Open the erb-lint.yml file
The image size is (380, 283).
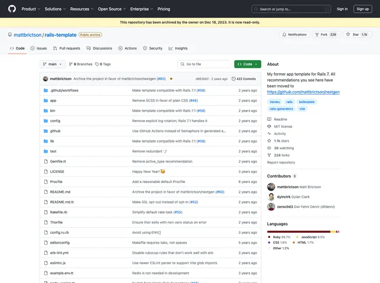click(59, 253)
